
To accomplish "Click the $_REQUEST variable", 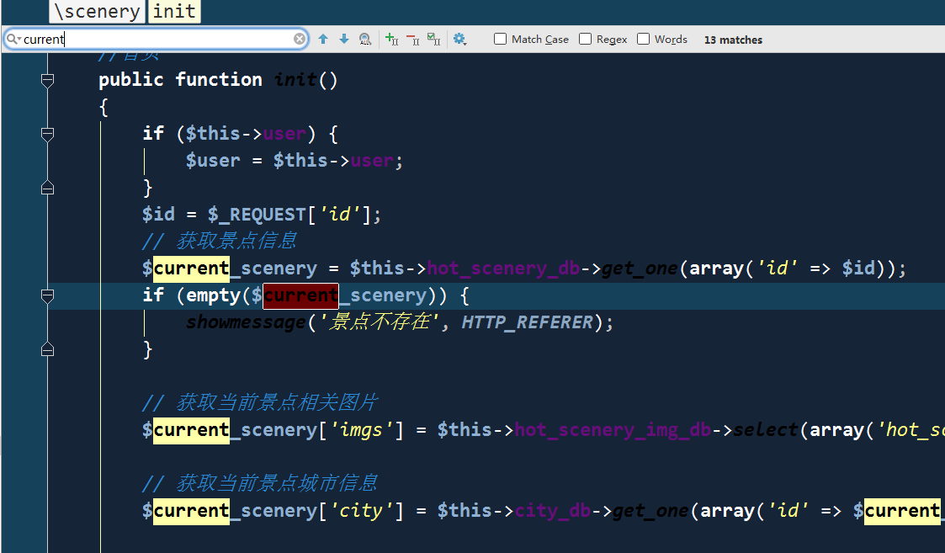I will 257,215.
